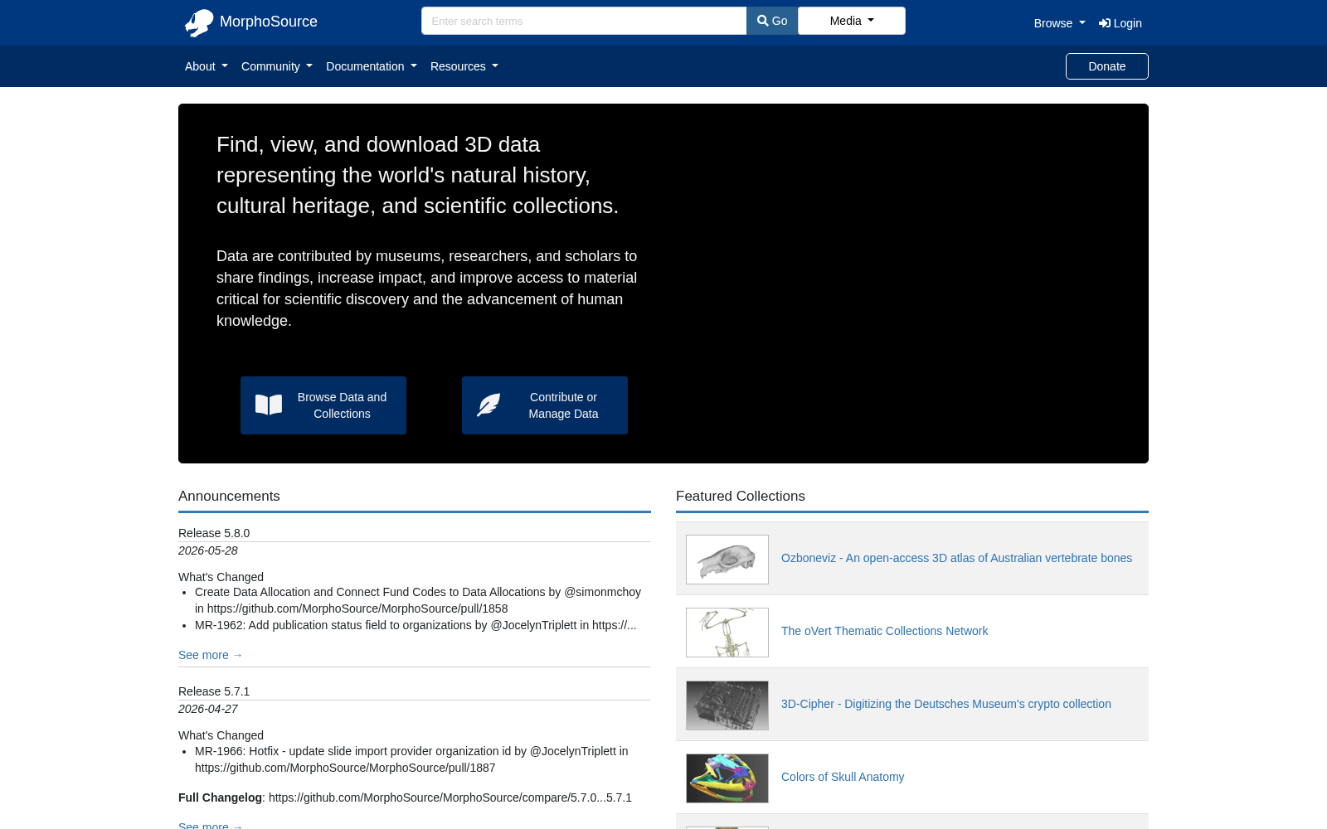Image resolution: width=1327 pixels, height=829 pixels.
Task: Open the Media search scope dropdown
Action: point(852,21)
